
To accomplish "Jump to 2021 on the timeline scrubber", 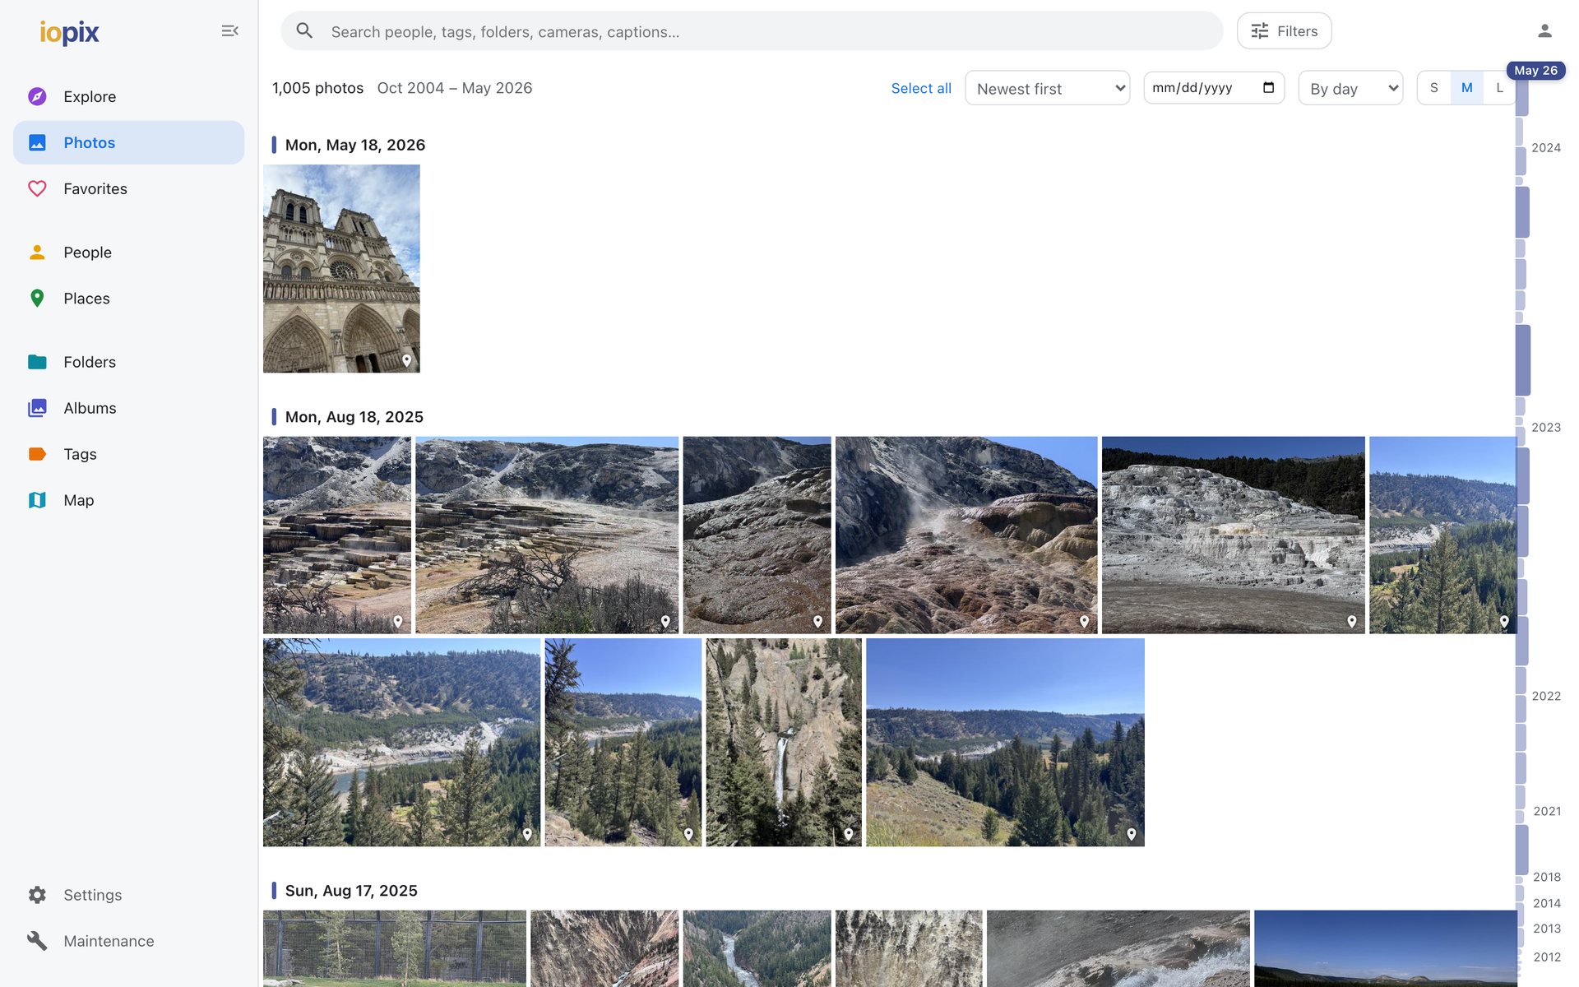I will (x=1546, y=811).
